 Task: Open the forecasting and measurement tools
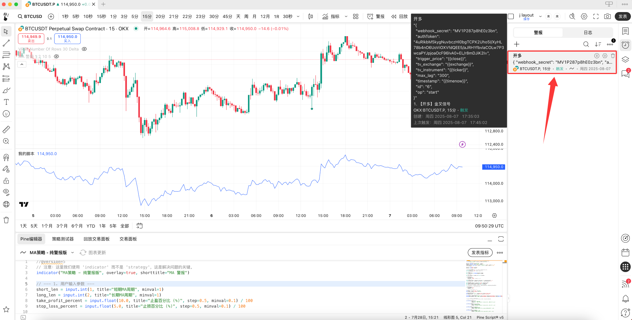click(x=6, y=79)
